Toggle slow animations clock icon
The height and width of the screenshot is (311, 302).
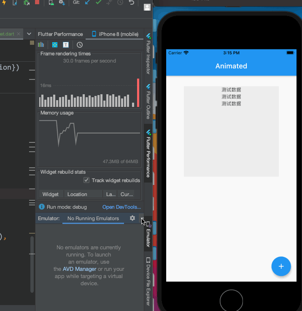[80, 45]
